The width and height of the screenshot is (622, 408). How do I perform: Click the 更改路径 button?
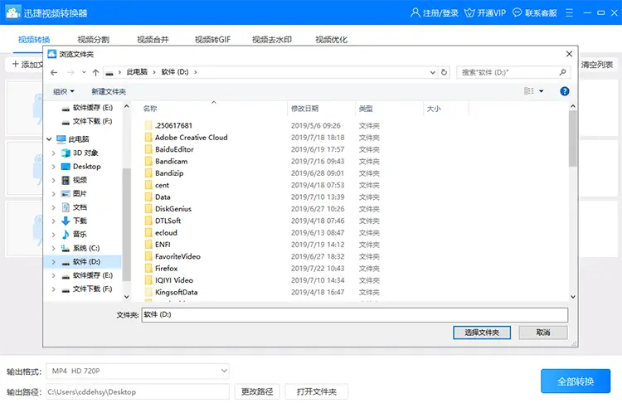257,391
